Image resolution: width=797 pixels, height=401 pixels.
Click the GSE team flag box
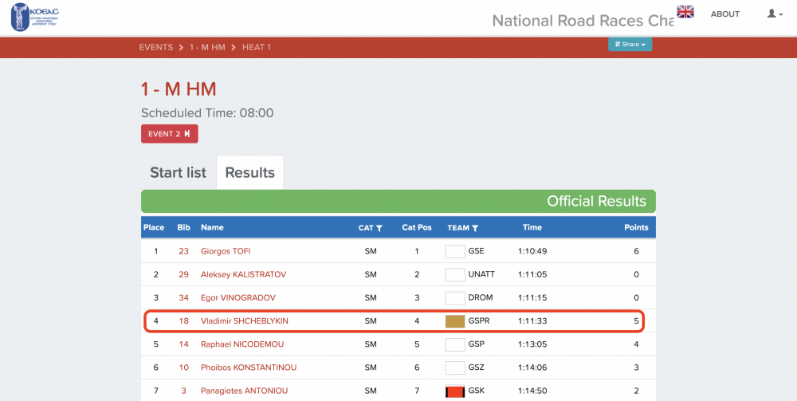click(454, 251)
